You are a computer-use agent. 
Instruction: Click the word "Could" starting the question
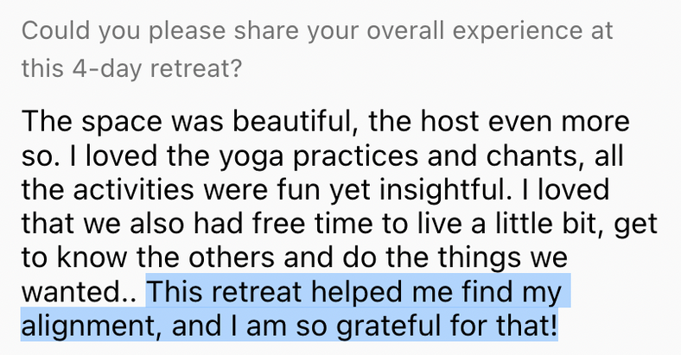50,31
